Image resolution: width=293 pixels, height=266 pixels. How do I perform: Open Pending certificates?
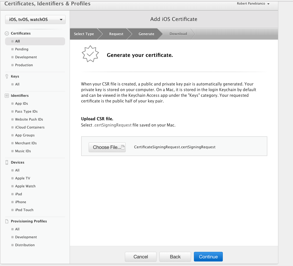[x=22, y=49]
